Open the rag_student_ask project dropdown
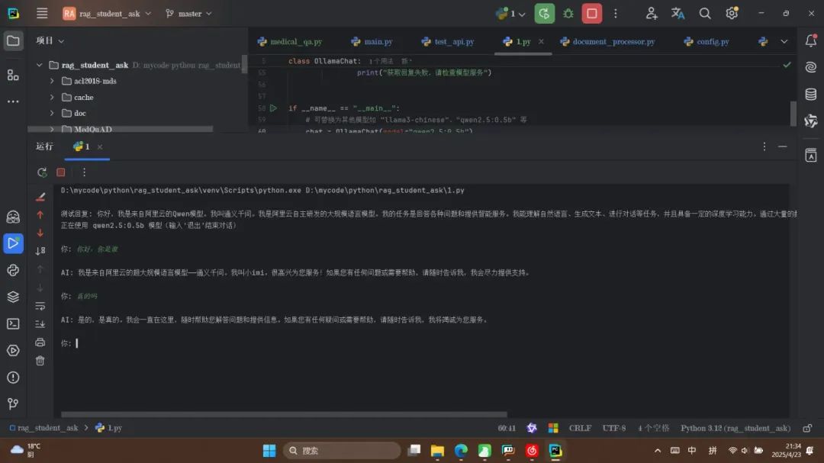This screenshot has height=463, width=824. click(x=108, y=14)
